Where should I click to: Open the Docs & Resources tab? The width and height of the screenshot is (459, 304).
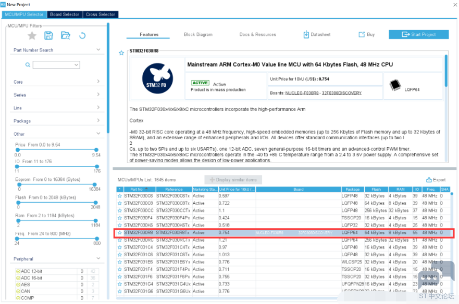coord(257,34)
